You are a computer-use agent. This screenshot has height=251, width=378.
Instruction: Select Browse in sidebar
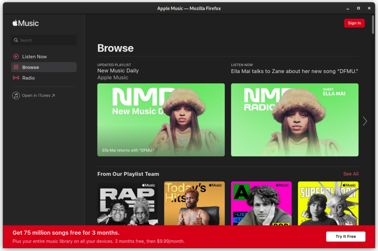(x=44, y=67)
